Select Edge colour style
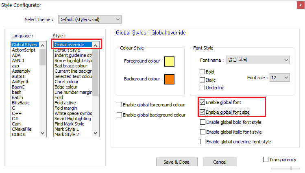 pyautogui.click(x=73, y=87)
